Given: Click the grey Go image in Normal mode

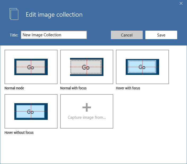Looking at the screenshot, I should pos(31,67).
